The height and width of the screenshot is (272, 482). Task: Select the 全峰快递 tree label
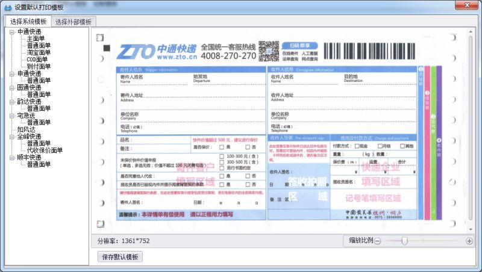[29, 137]
